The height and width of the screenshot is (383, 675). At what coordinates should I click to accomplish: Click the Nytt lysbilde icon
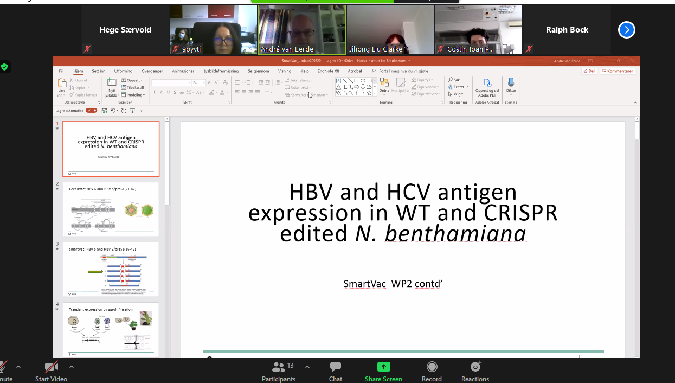click(112, 83)
